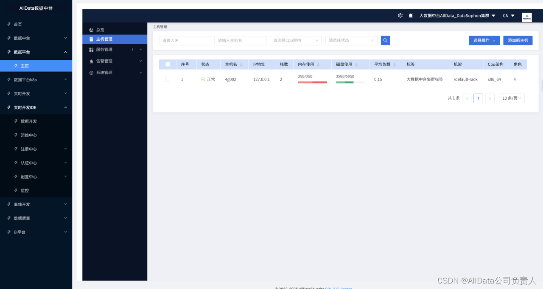Click the lightning icon beside BI平台
The width and height of the screenshot is (543, 289).
click(9, 232)
